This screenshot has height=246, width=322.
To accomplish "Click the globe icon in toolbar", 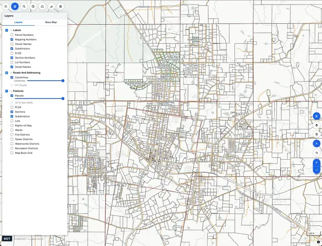I will point(60,7).
